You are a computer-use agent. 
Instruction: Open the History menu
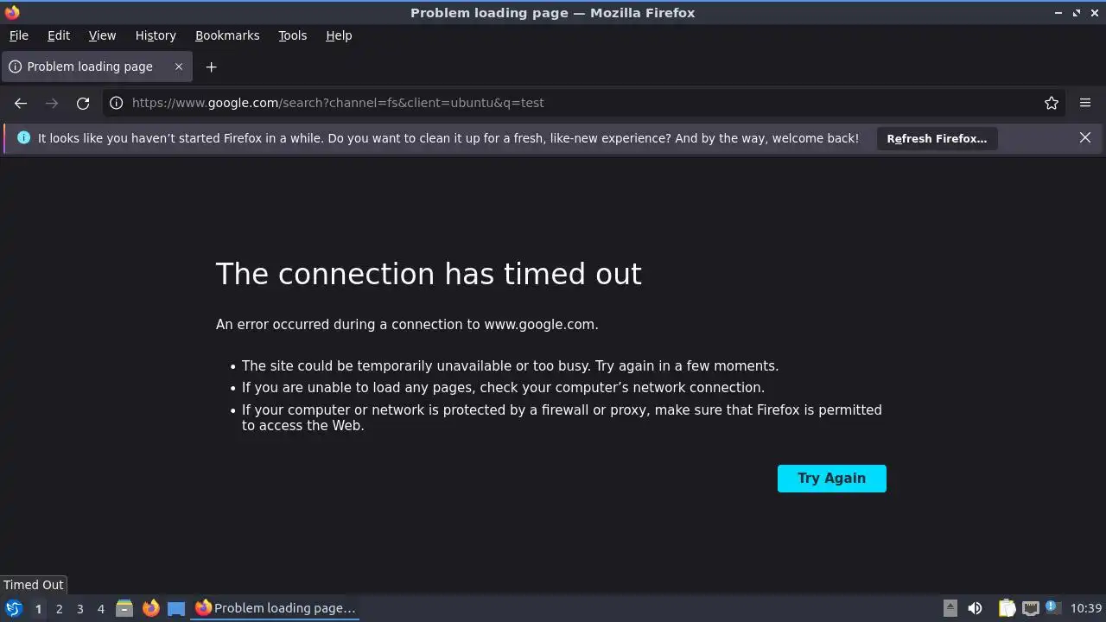(156, 35)
